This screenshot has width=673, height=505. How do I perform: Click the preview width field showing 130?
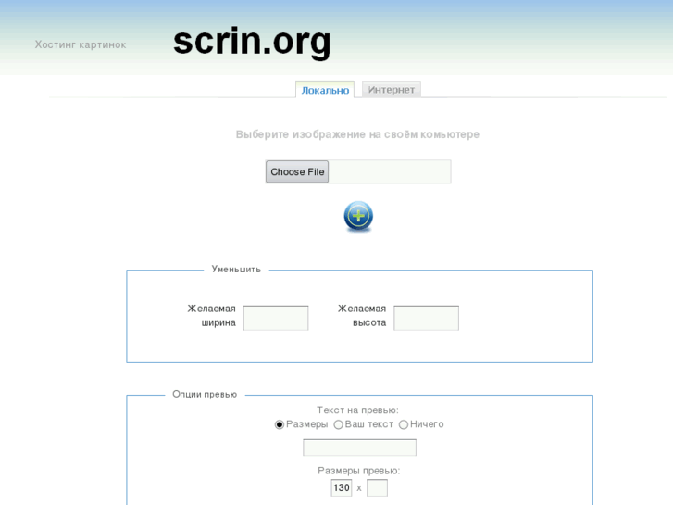342,487
